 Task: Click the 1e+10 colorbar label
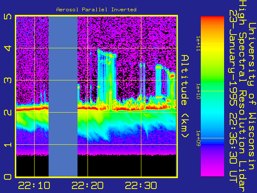click(198, 91)
